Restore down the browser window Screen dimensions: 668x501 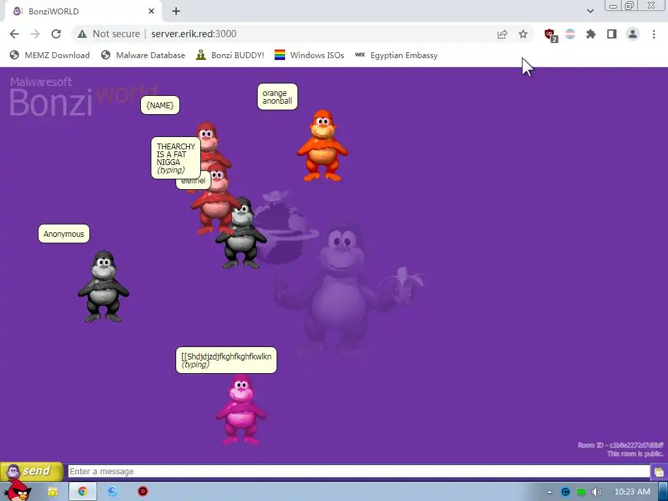point(630,5)
